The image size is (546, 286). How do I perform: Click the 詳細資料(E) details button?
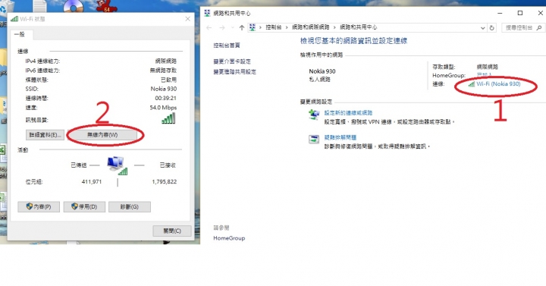click(45, 135)
